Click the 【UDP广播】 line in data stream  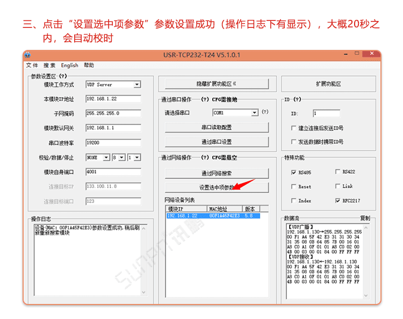point(300,227)
